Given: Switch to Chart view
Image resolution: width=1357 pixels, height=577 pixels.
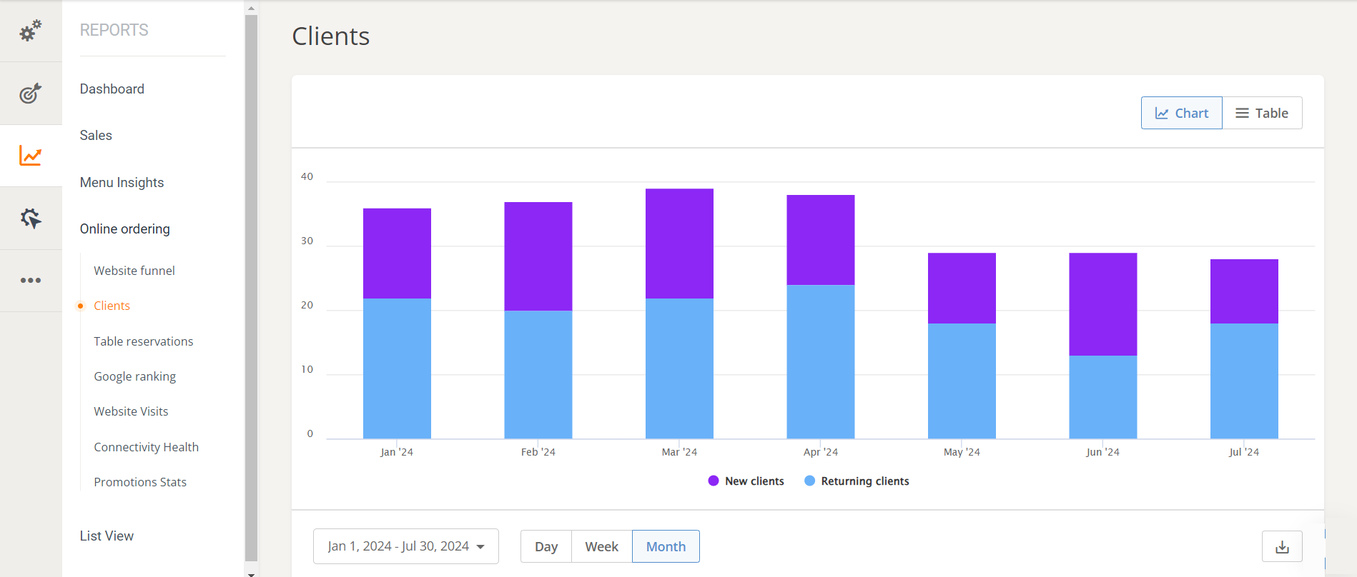Looking at the screenshot, I should coord(1181,113).
